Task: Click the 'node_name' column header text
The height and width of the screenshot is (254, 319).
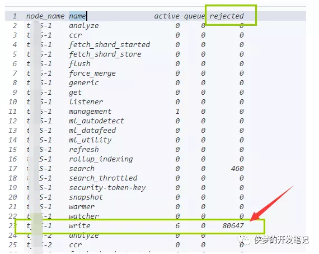Action: (45, 16)
